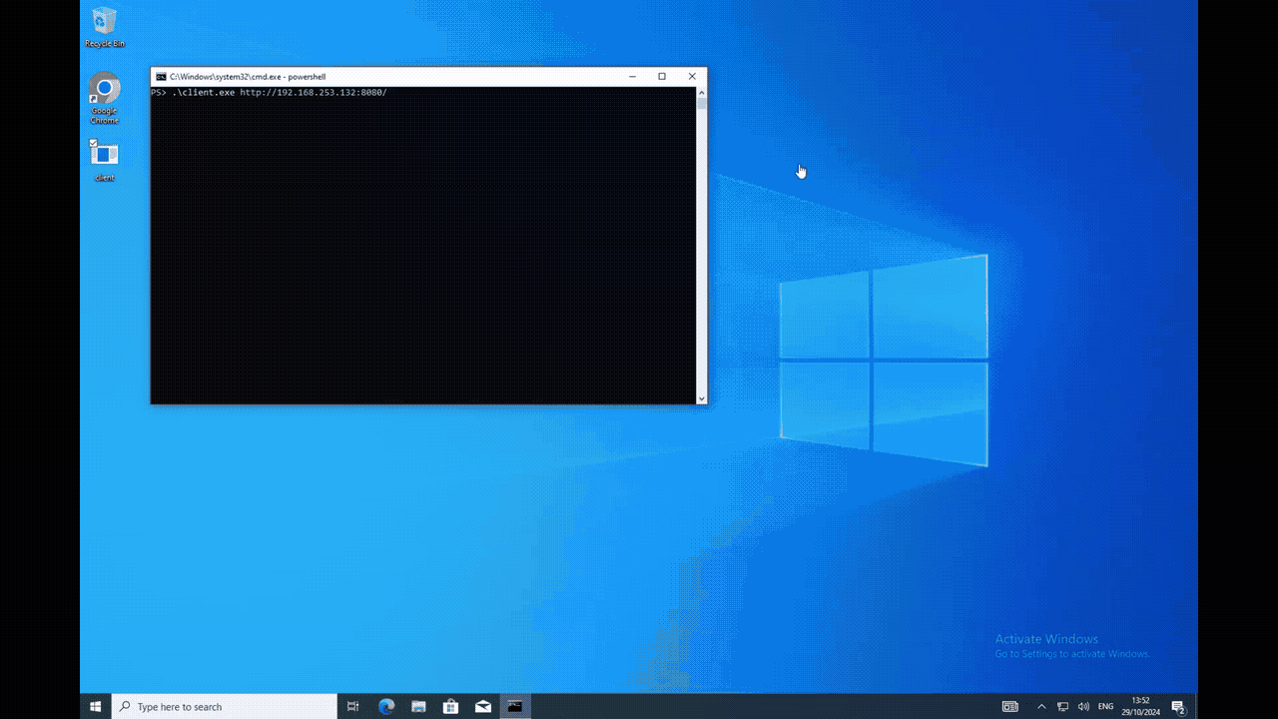
Task: Open the network status tray icon
Action: (1062, 706)
